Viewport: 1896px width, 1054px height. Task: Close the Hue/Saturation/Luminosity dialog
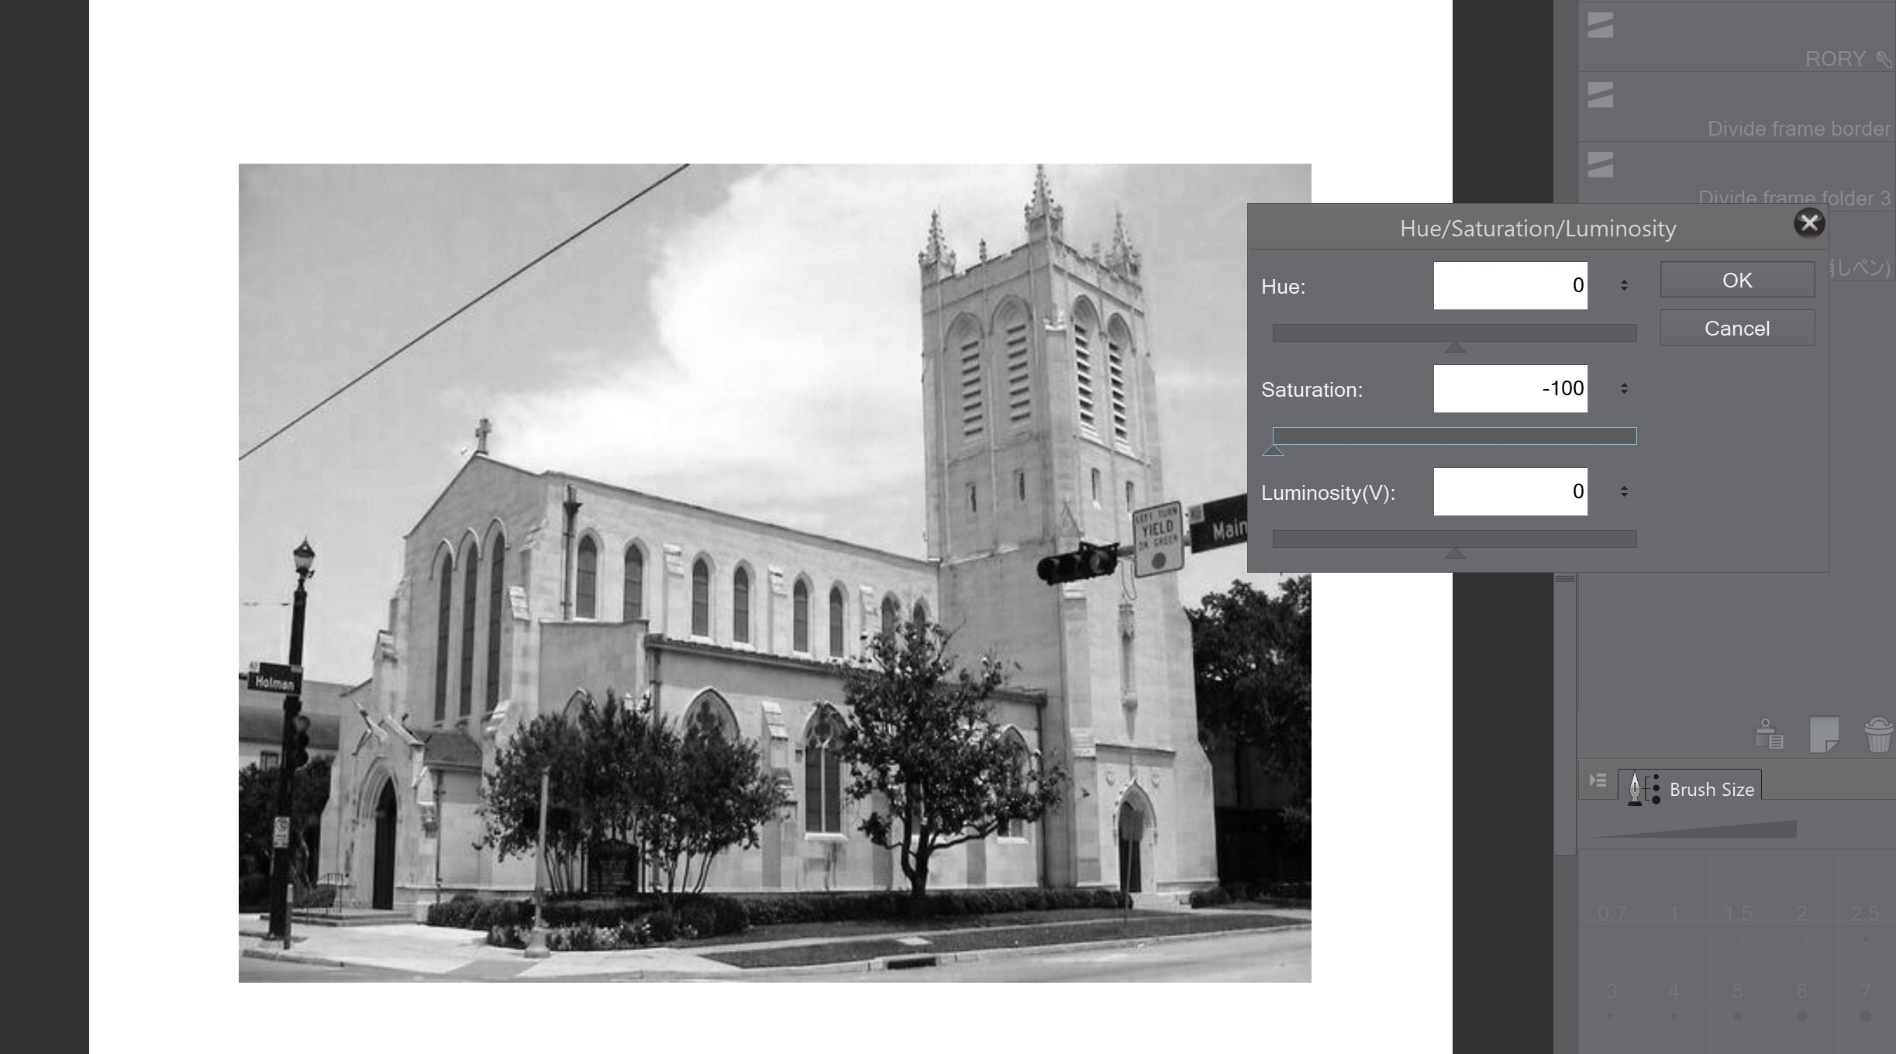click(1809, 223)
